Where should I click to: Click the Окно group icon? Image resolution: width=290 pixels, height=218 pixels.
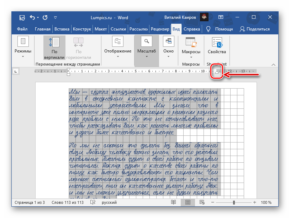(x=168, y=42)
